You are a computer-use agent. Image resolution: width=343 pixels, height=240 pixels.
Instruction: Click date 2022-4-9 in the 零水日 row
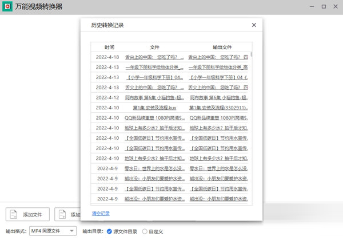tap(107, 168)
